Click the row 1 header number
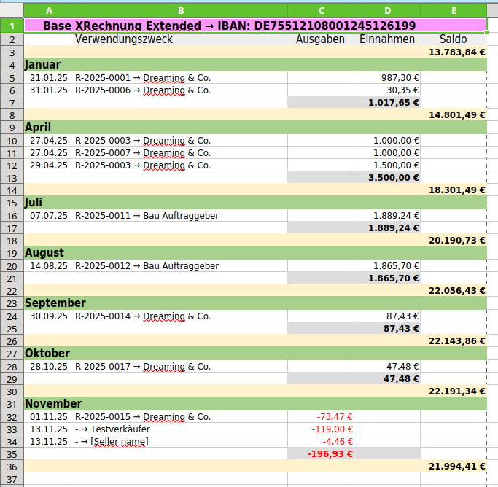Image resolution: width=498 pixels, height=487 pixels. coord(12,26)
